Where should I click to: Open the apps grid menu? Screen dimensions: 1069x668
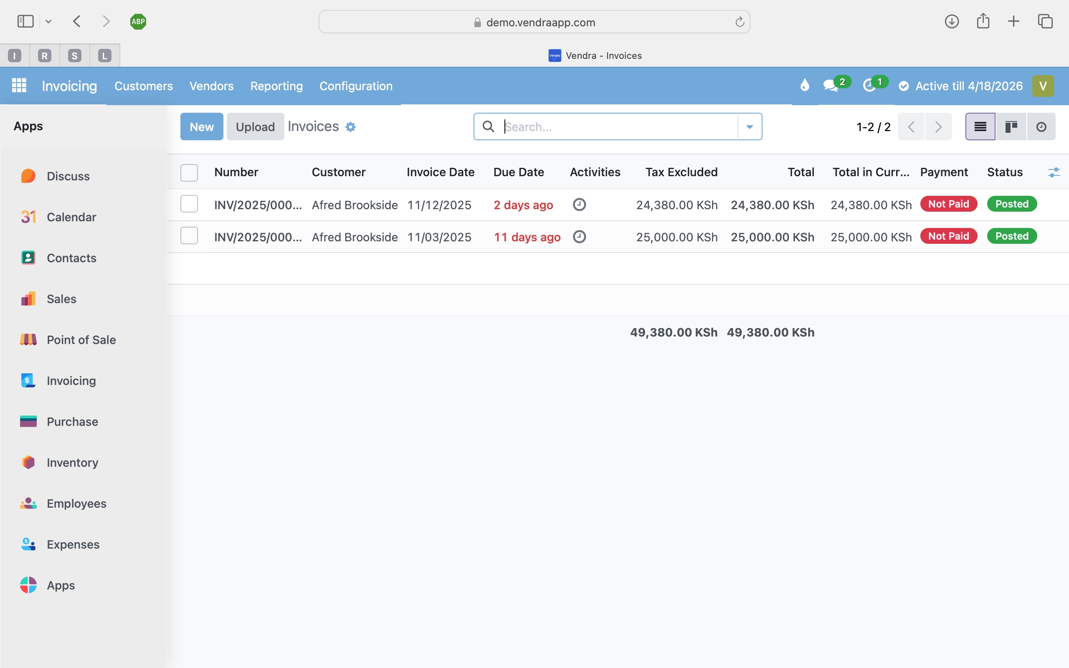(x=19, y=85)
